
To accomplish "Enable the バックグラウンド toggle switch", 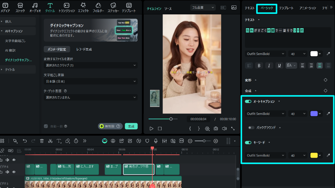I will point(251,127).
